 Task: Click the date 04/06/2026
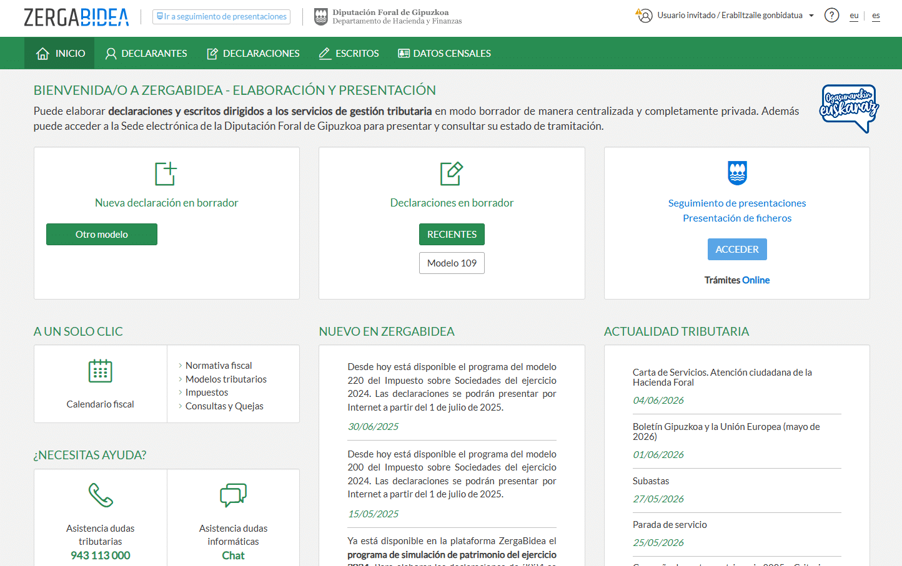658,401
